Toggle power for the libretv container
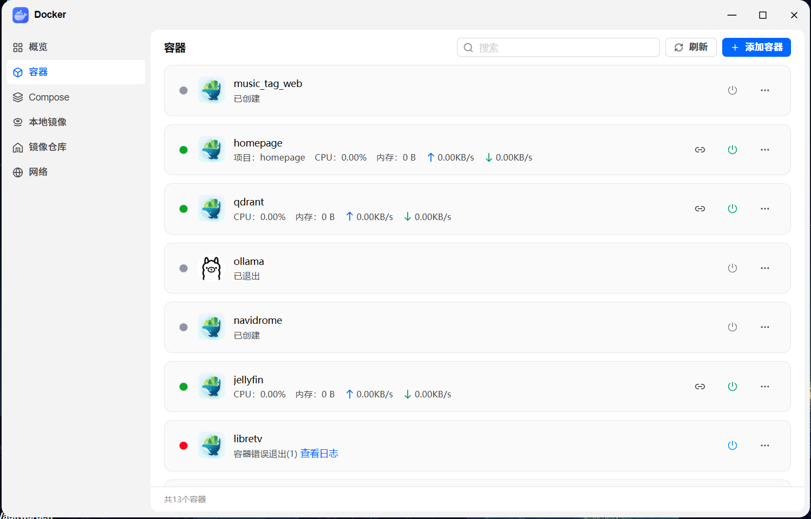This screenshot has height=519, width=811. 732,445
